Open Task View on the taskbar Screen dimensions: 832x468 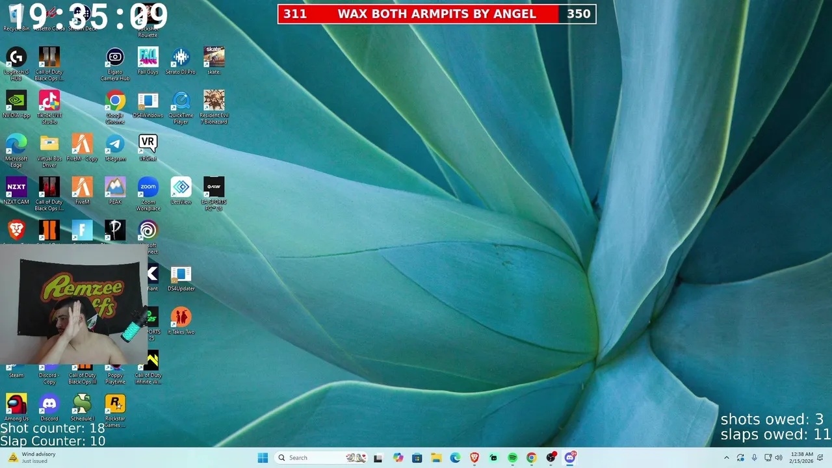378,458
